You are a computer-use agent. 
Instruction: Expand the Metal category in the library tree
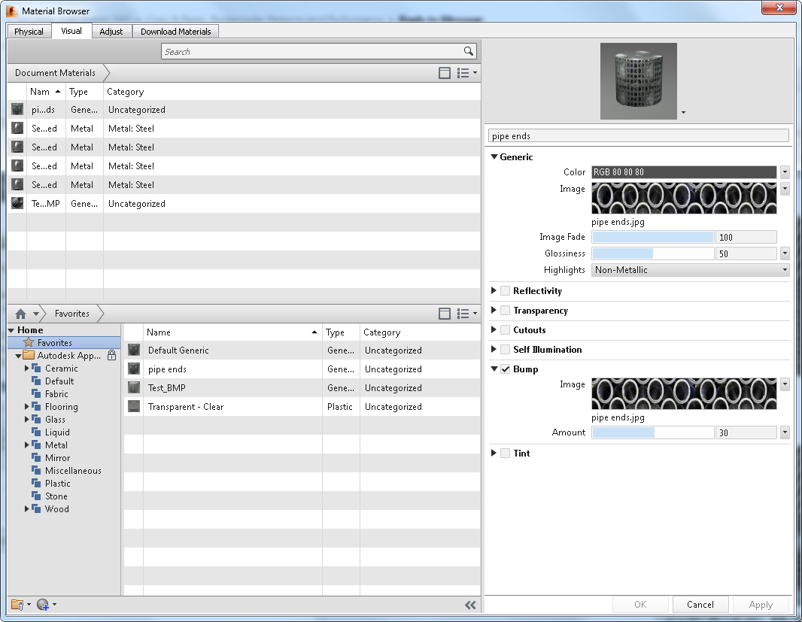pyautogui.click(x=28, y=445)
